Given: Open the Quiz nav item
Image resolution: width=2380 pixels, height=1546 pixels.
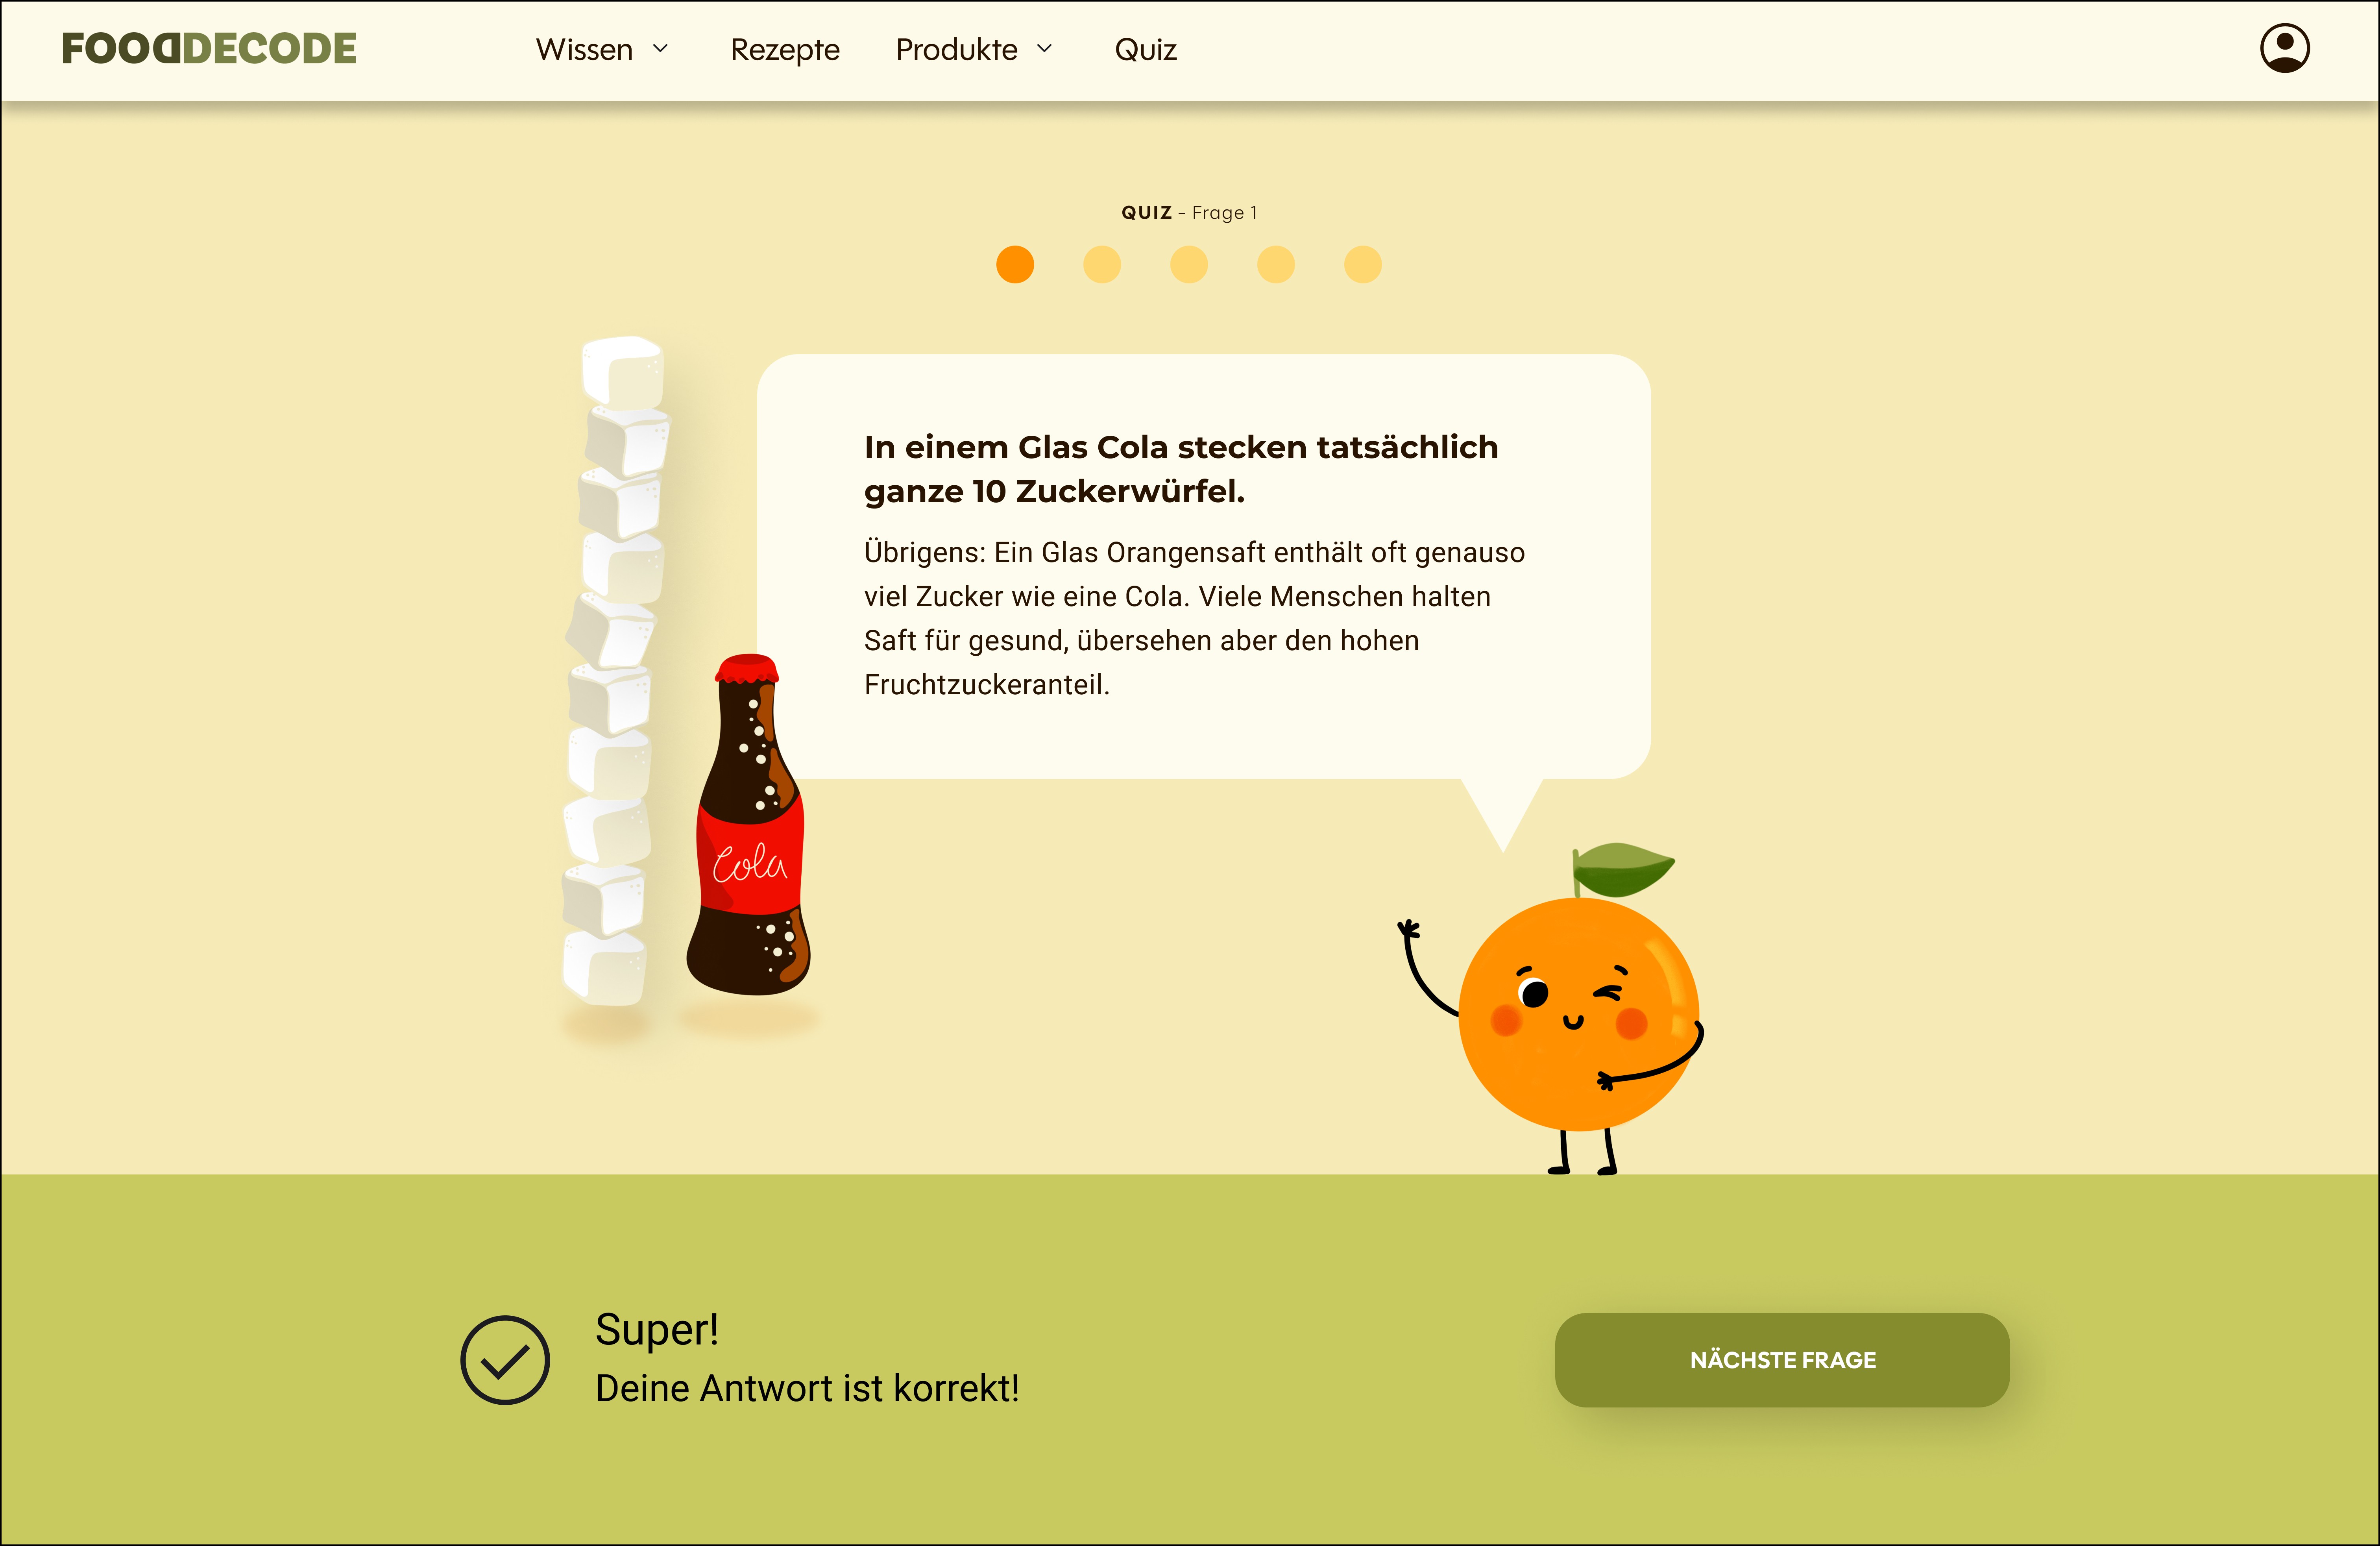Looking at the screenshot, I should [1145, 49].
